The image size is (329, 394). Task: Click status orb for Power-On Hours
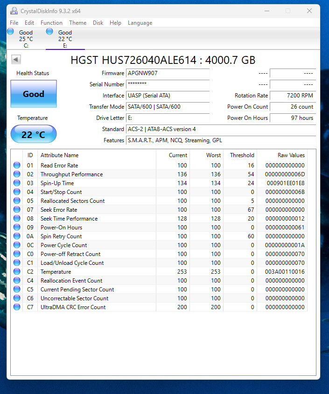(17, 227)
